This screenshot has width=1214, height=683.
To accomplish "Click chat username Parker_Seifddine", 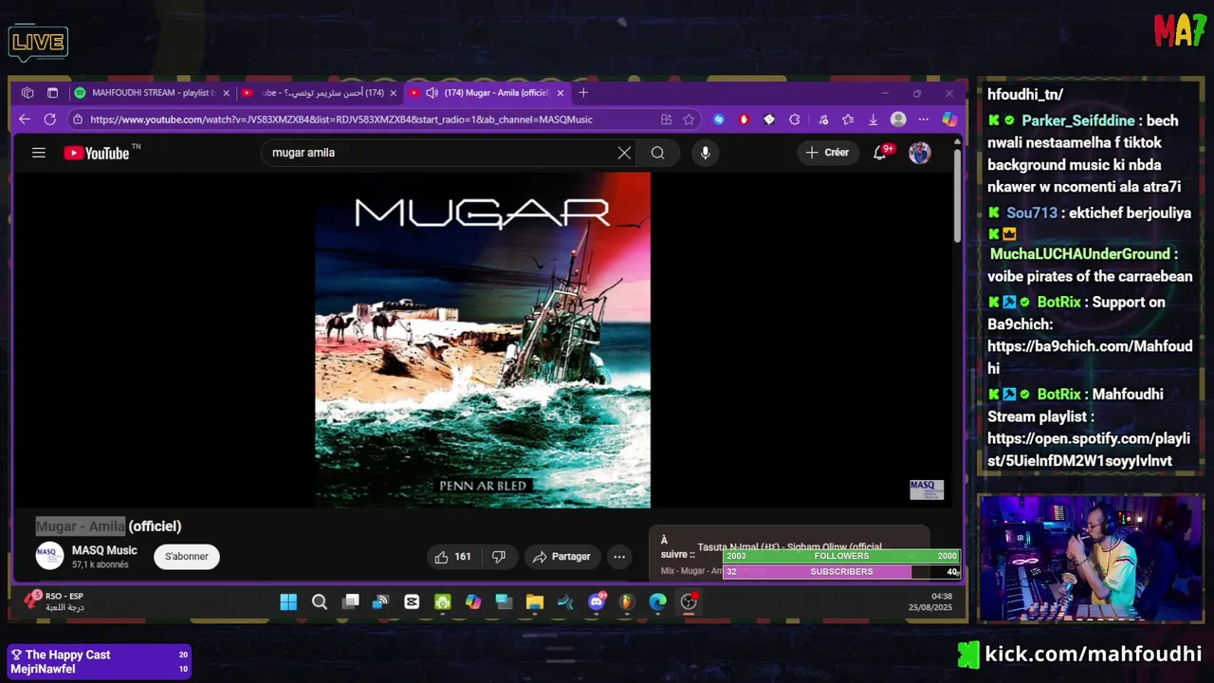I will click(1077, 120).
